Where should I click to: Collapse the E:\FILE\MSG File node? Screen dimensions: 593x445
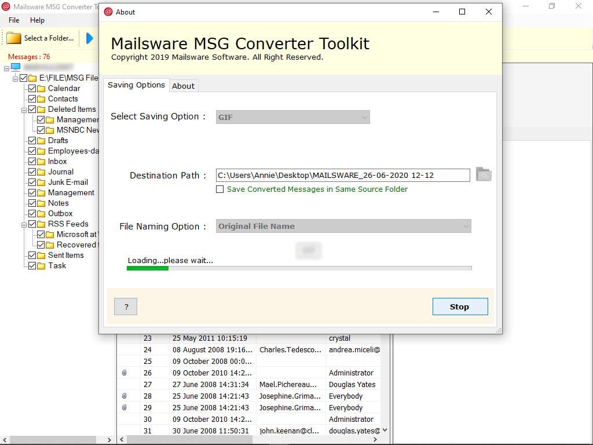pos(15,79)
